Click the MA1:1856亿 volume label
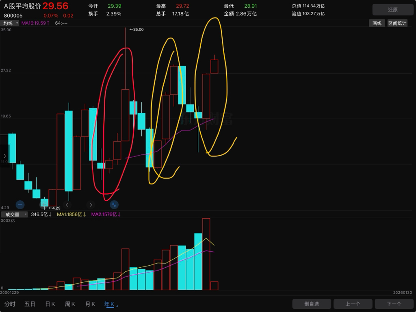 [71, 214]
